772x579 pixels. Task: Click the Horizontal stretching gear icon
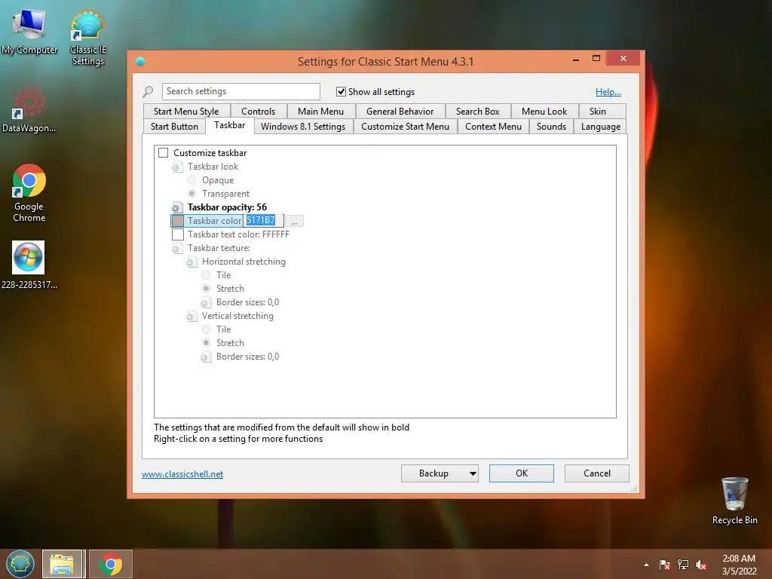(x=191, y=262)
